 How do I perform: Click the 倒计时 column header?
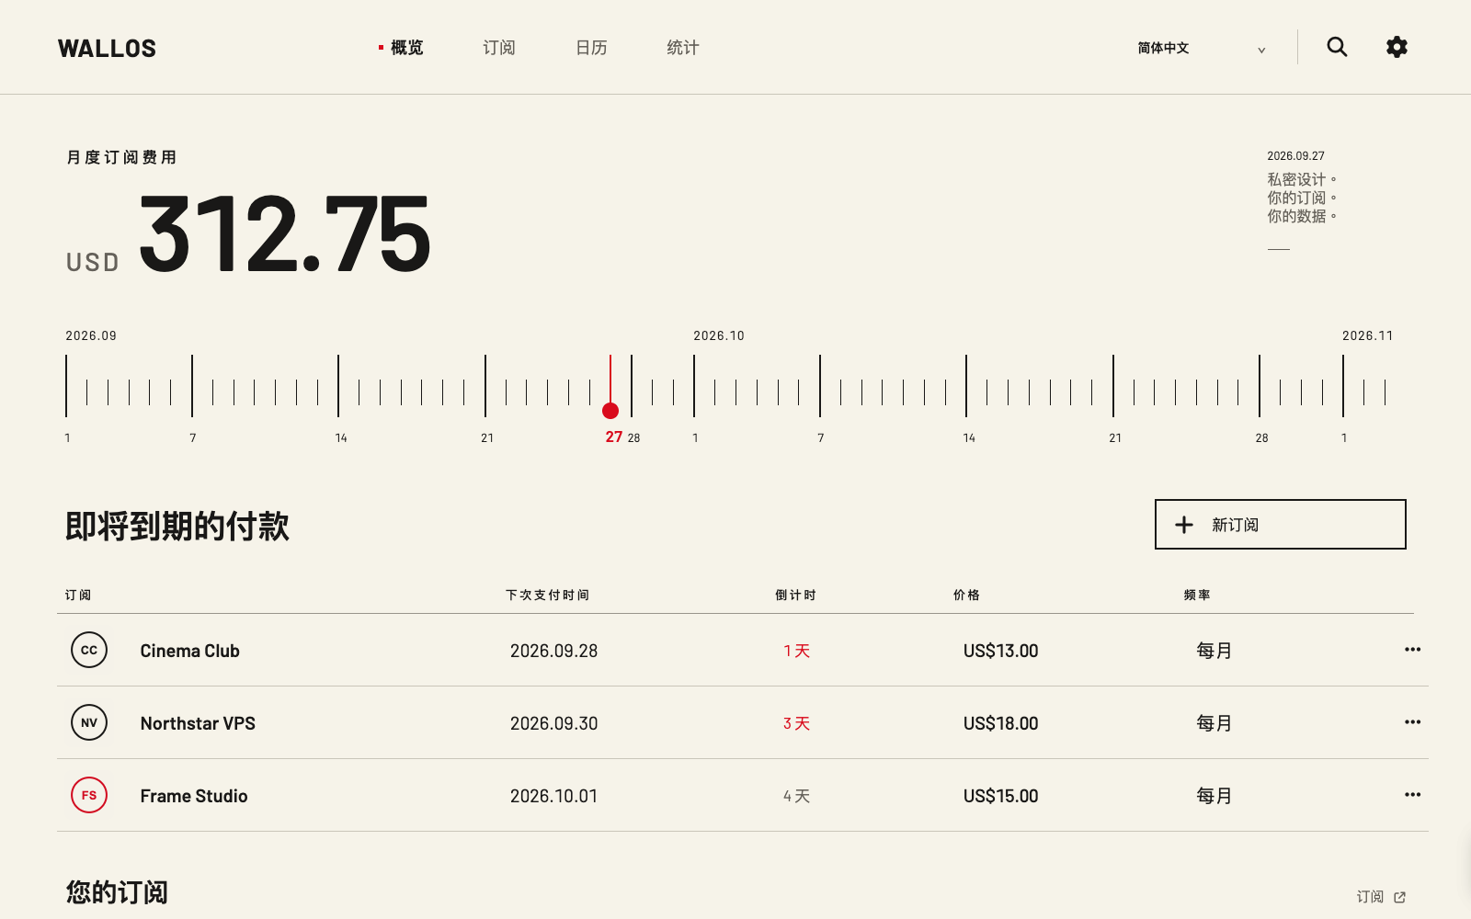[x=795, y=595]
